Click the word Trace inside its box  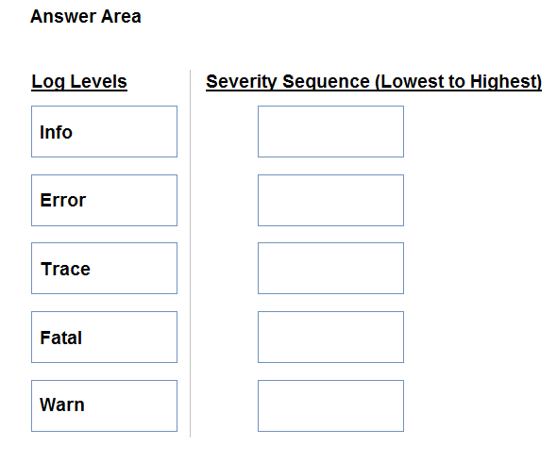[x=65, y=269]
